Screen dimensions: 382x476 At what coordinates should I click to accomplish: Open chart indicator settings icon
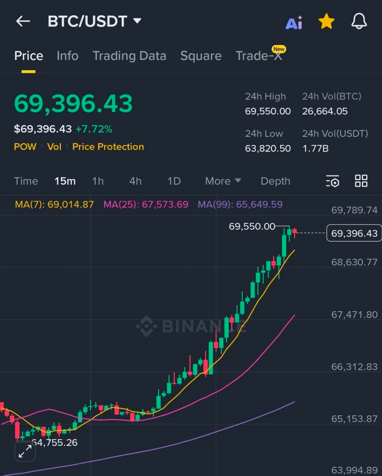333,181
